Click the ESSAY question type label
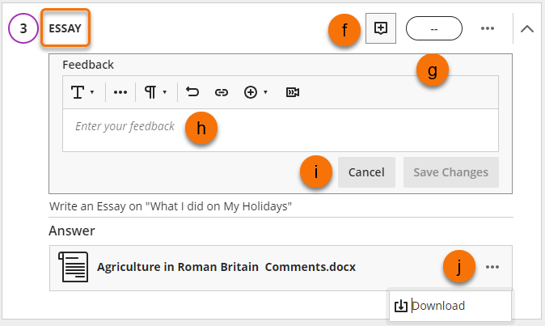The height and width of the screenshot is (326, 545). (x=65, y=28)
